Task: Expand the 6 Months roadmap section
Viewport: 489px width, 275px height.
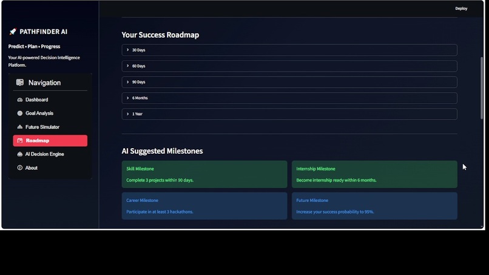Action: coord(289,98)
